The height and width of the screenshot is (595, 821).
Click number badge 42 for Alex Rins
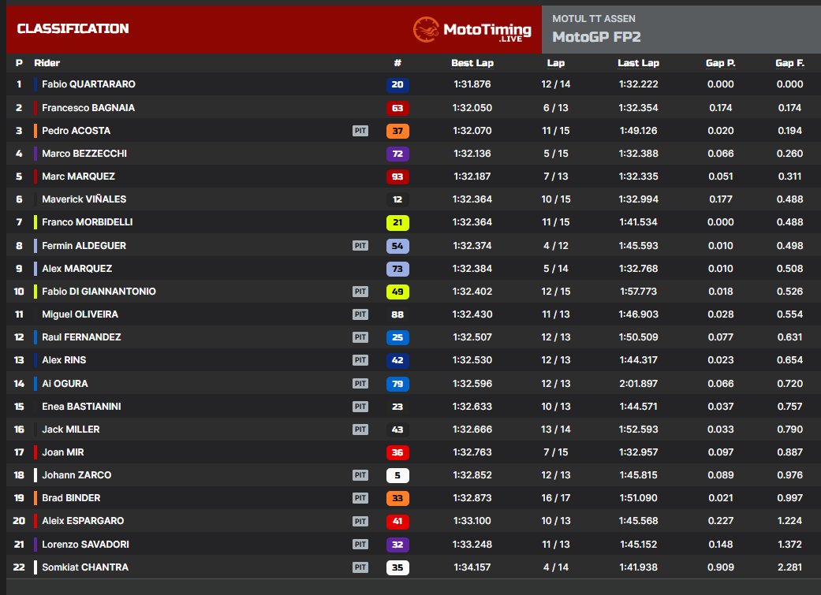pos(397,360)
